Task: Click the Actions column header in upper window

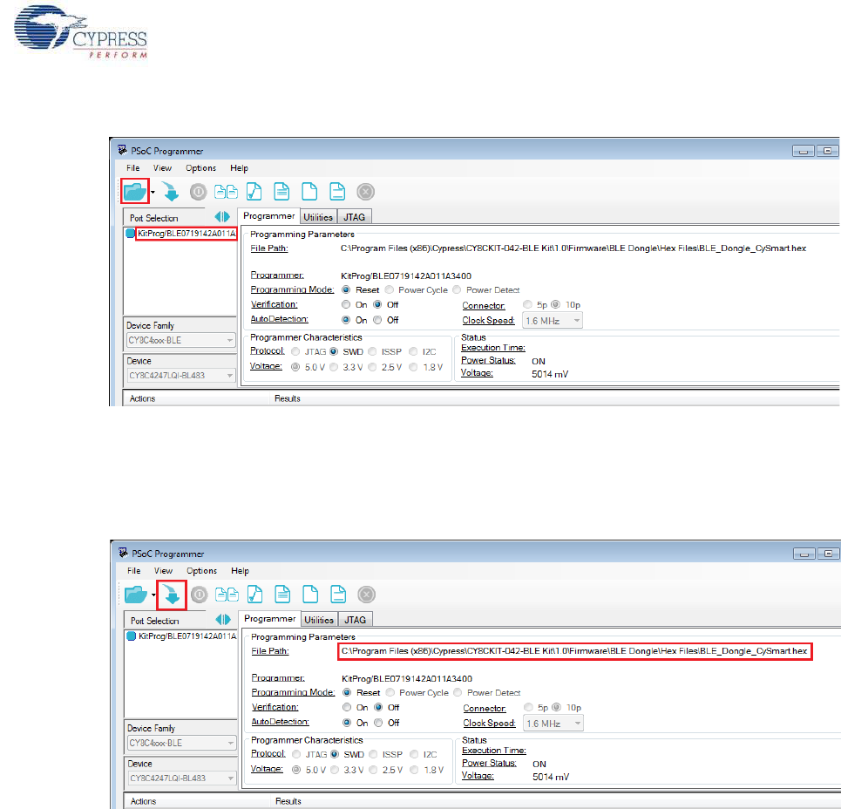Action: click(142, 398)
